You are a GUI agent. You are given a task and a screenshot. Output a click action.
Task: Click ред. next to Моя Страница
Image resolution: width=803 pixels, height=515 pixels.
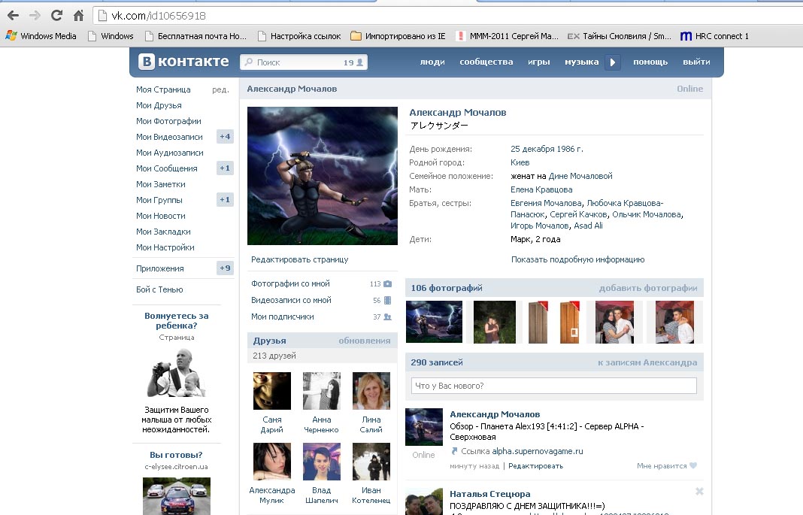tap(220, 89)
